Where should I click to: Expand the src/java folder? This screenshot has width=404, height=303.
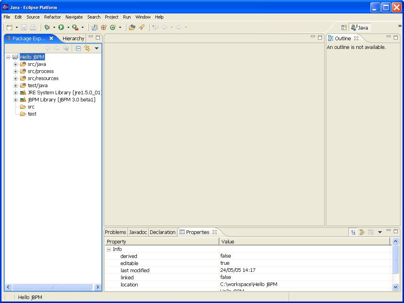click(15, 64)
